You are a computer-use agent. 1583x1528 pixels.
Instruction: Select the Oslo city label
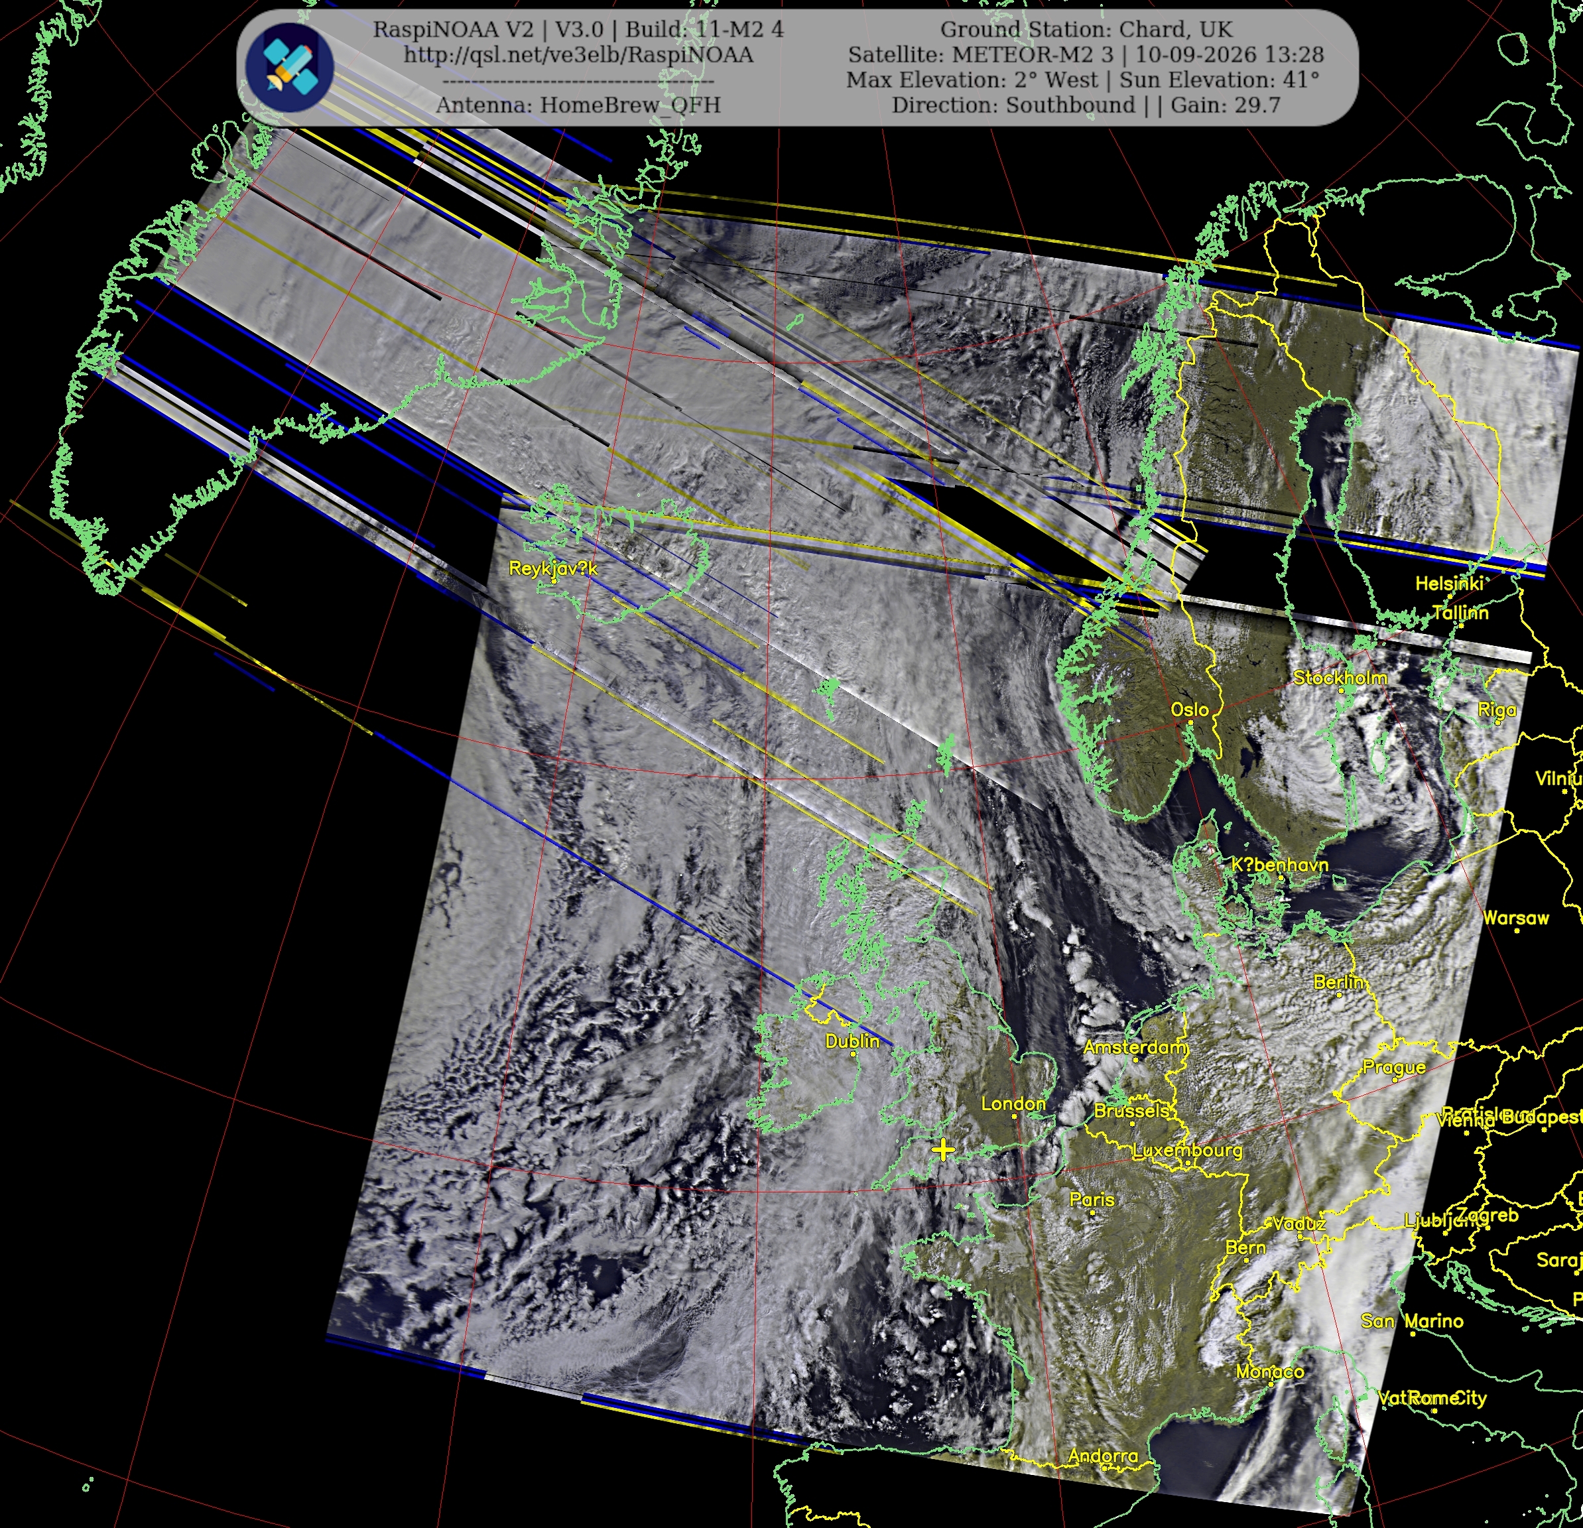point(1190,709)
